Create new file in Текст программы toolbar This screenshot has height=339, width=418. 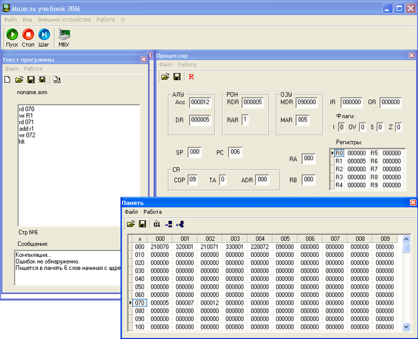(8, 79)
